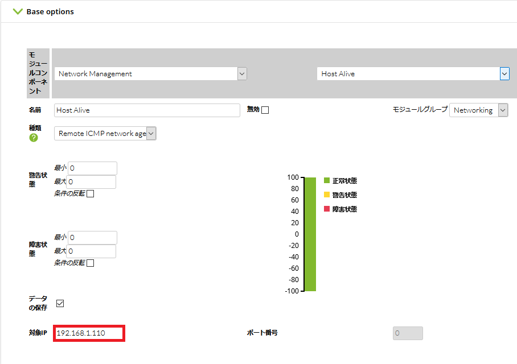
Task: Click the disabled ポート番号 field
Action: tap(408, 333)
